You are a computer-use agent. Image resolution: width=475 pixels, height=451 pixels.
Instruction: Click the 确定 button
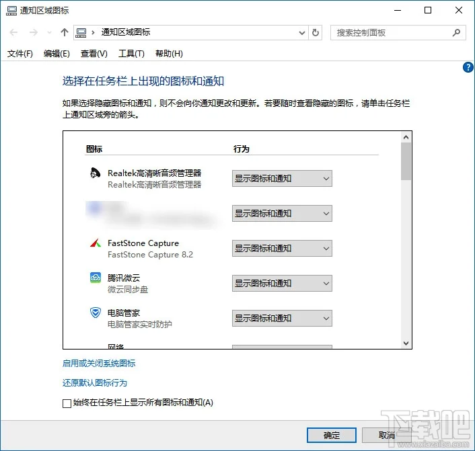point(332,436)
